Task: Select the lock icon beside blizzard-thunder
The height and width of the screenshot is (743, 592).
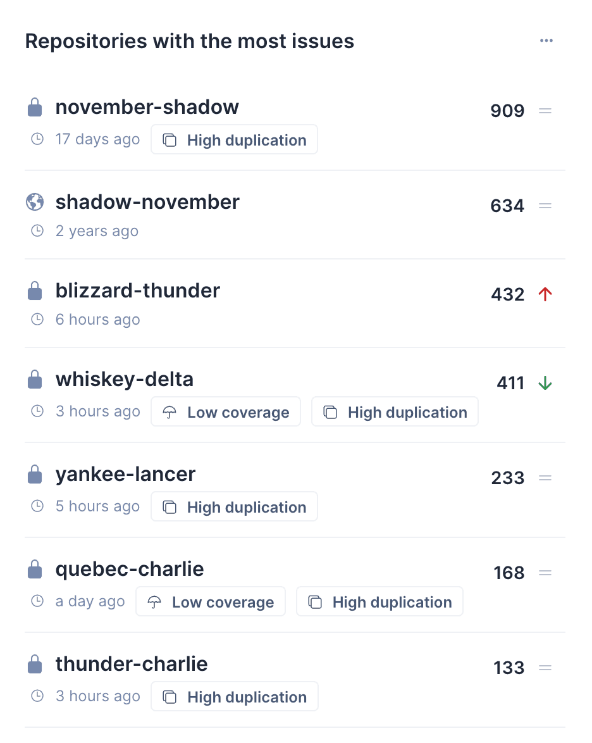Action: (x=34, y=290)
